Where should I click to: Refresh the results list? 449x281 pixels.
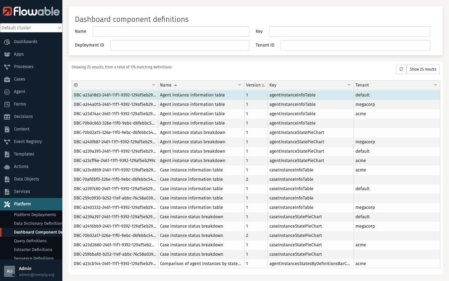coord(401,69)
